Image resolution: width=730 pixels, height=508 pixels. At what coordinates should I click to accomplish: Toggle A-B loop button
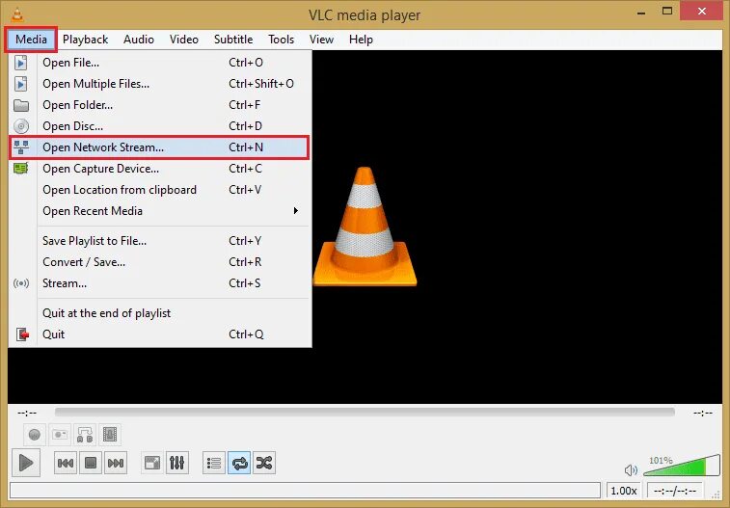[85, 435]
